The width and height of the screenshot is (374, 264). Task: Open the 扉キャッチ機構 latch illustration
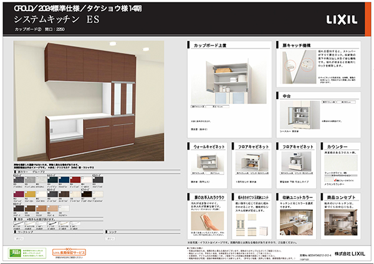coord(298,67)
